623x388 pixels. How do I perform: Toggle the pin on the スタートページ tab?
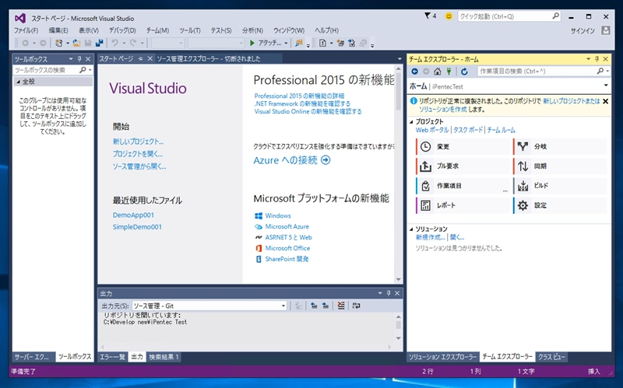pyautogui.click(x=140, y=59)
